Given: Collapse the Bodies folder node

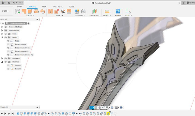Looking at the screenshot, I should [2, 37].
